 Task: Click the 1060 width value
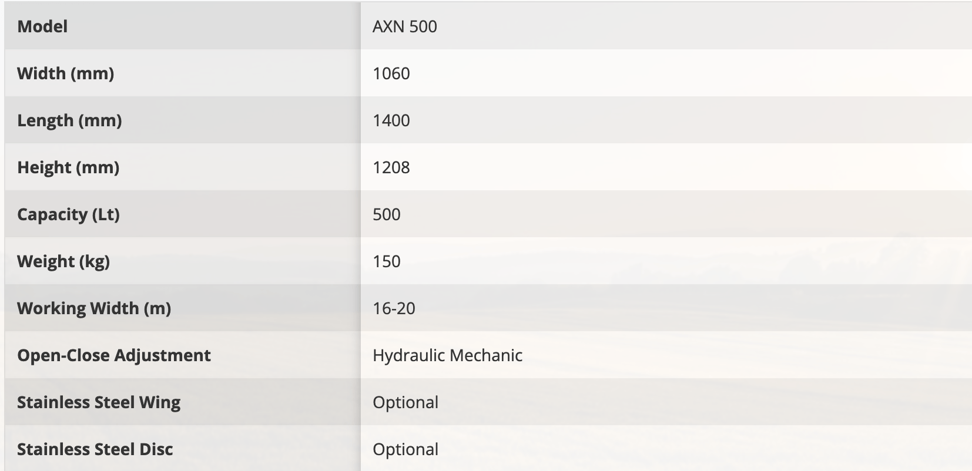[391, 73]
